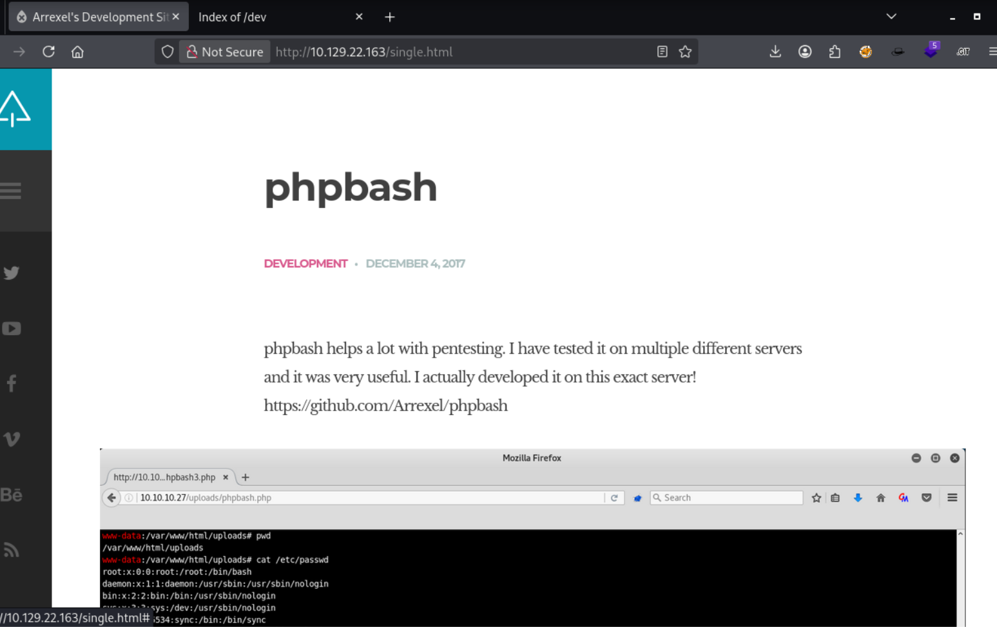Bookmark this page with the star icon
The height and width of the screenshot is (627, 997).
(685, 52)
